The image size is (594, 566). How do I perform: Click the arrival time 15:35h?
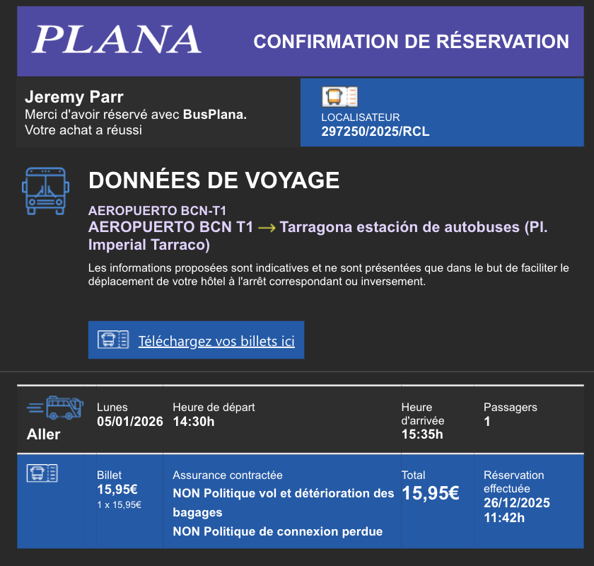click(x=422, y=434)
